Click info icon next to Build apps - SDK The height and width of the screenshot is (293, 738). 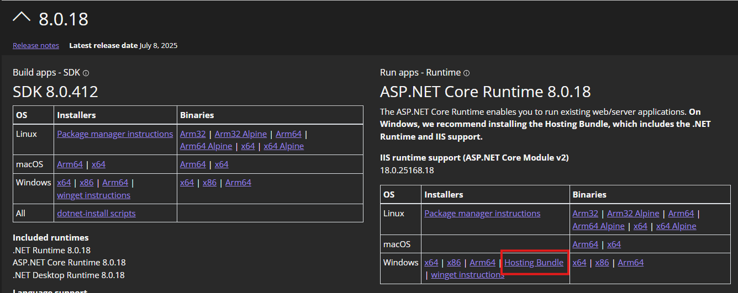[86, 73]
